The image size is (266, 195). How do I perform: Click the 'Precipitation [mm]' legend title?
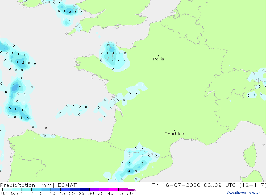(27, 185)
